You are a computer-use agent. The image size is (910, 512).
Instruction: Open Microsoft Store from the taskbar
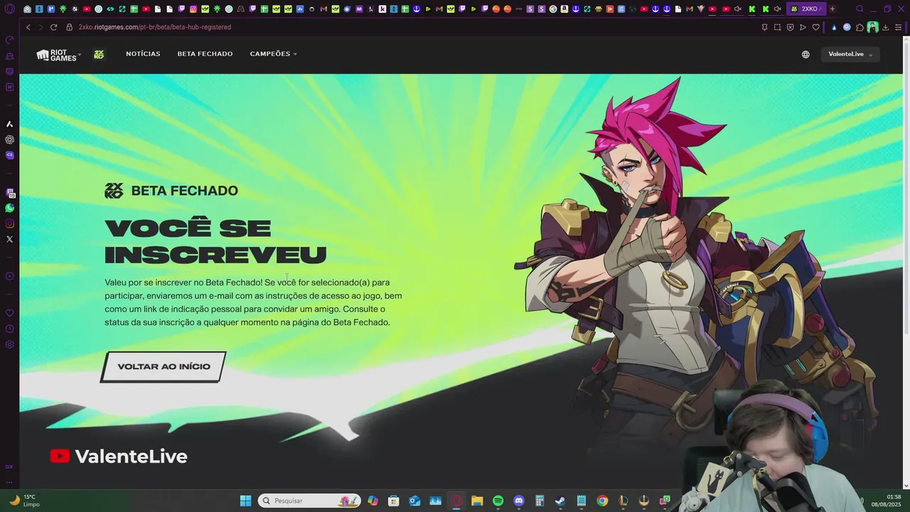click(x=394, y=501)
